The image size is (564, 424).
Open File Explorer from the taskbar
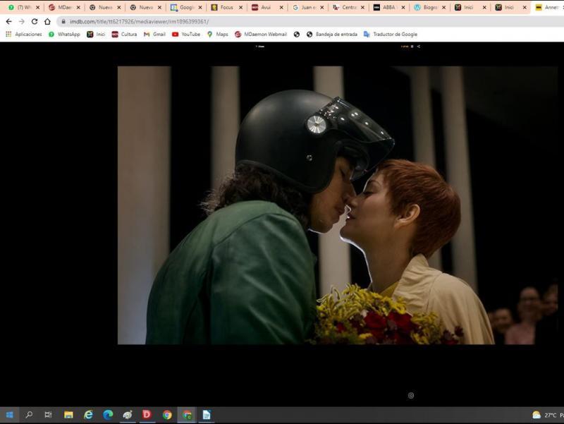[x=68, y=415]
